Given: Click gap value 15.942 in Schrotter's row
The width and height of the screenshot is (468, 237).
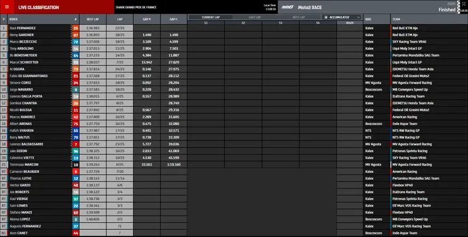Looking at the screenshot, I should tap(146, 62).
